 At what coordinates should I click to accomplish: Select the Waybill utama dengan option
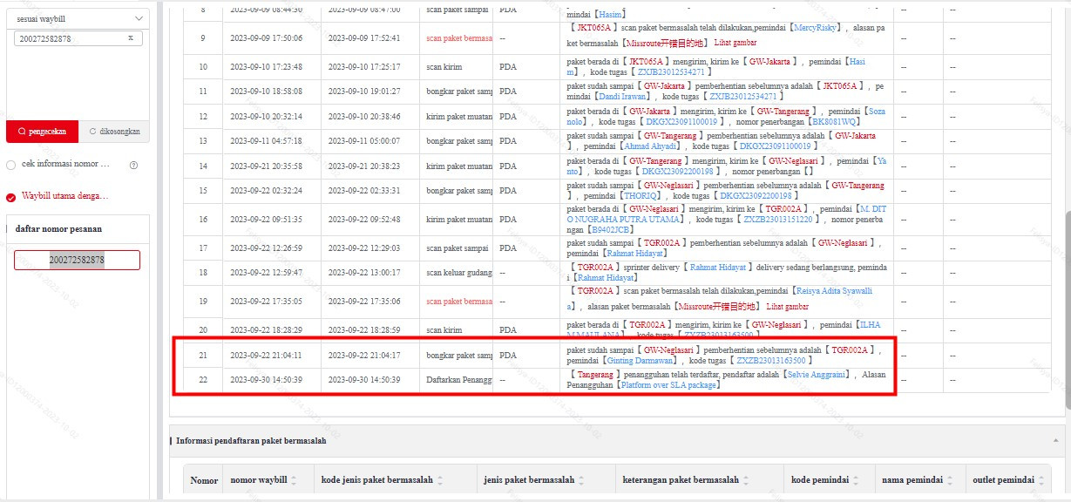pyautogui.click(x=10, y=197)
